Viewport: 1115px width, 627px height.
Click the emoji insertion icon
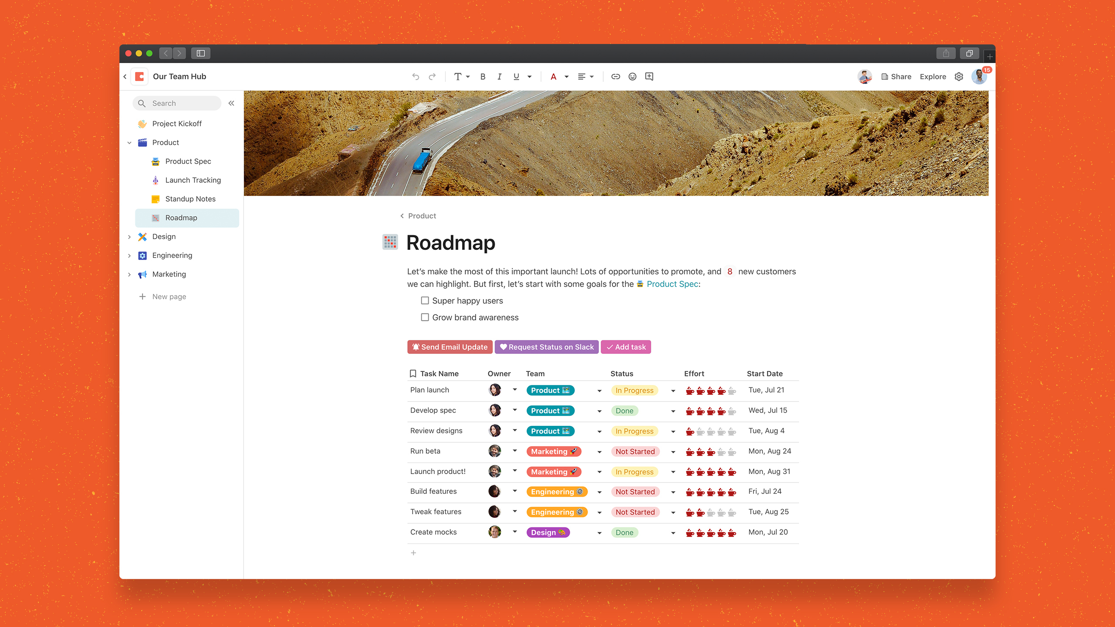pyautogui.click(x=632, y=77)
